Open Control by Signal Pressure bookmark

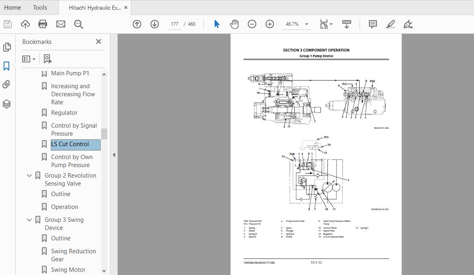click(74, 129)
